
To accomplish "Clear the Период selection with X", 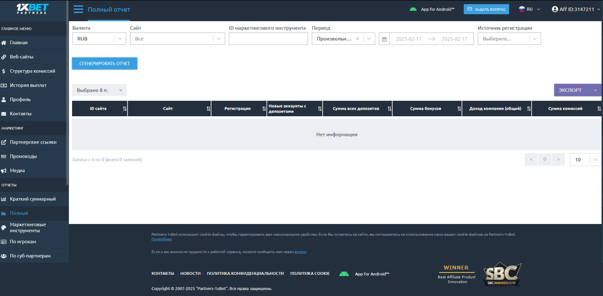I will pos(357,39).
